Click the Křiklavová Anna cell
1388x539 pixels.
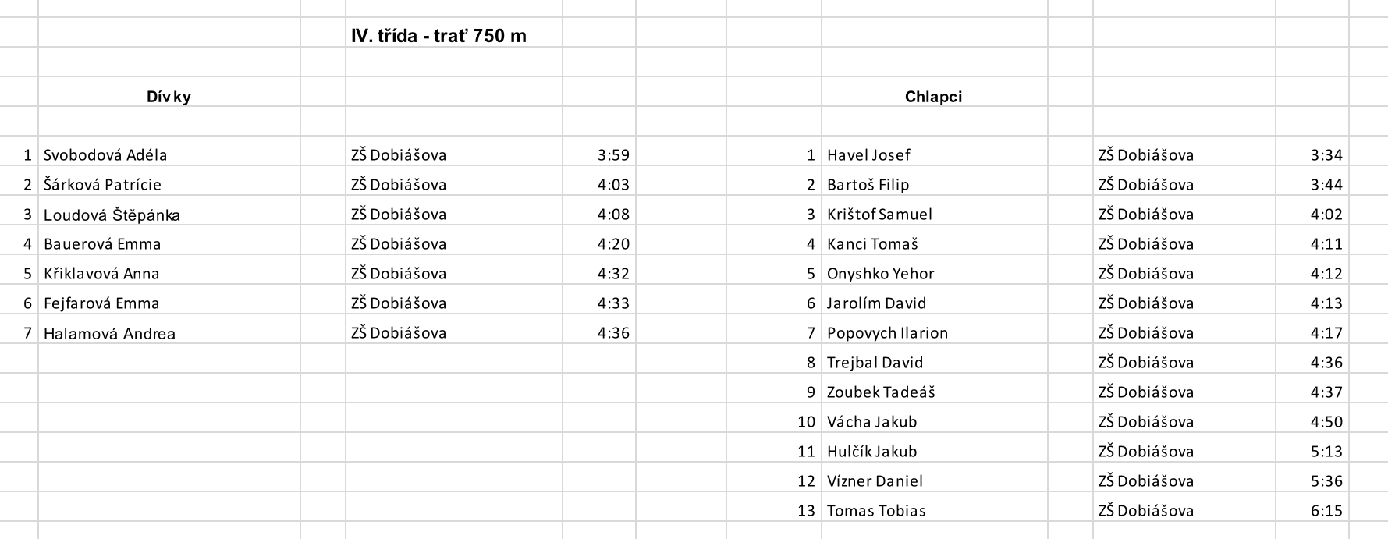tap(101, 274)
